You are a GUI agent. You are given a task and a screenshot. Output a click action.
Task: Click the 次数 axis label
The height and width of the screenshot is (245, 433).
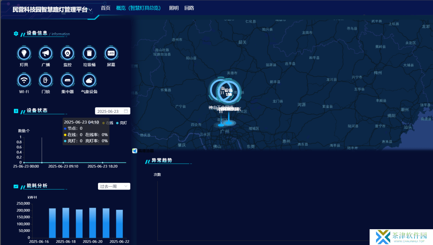point(157,175)
